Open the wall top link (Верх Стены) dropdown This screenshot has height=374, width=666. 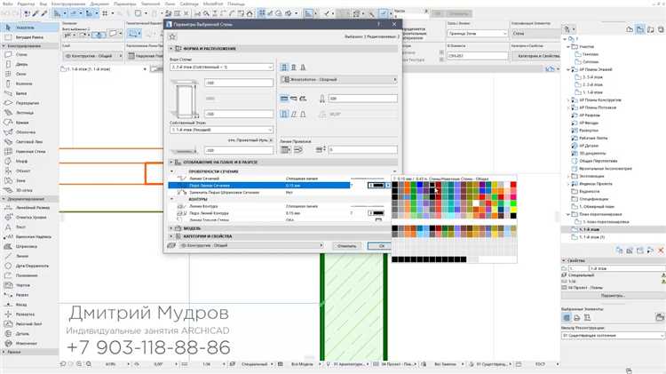coord(221,68)
